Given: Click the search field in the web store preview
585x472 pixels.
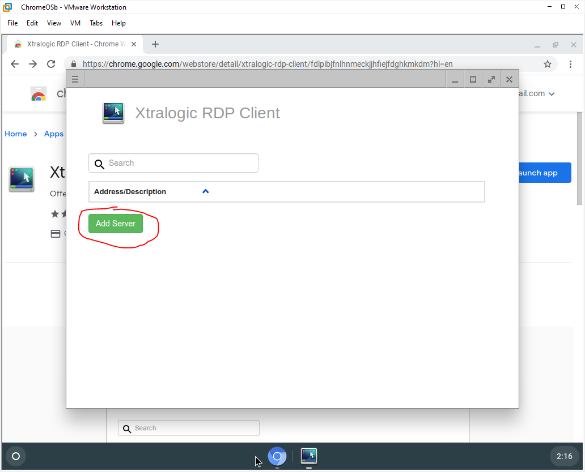Looking at the screenshot, I should tap(189, 428).
